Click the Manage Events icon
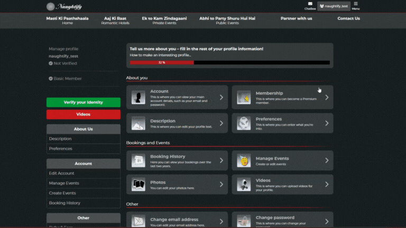 (244, 160)
